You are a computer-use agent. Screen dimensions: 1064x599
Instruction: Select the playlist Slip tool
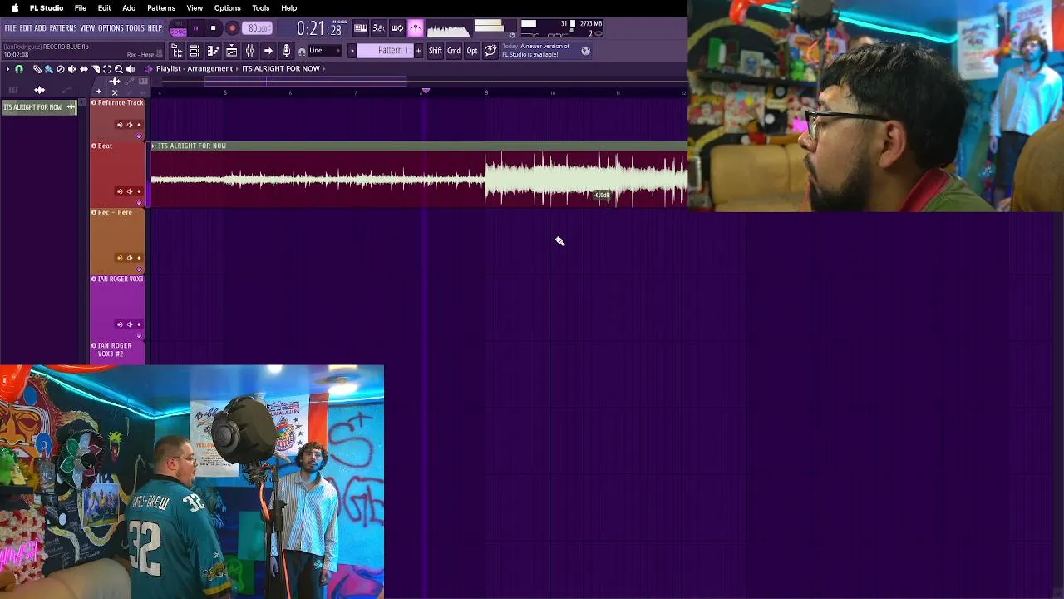pos(84,69)
